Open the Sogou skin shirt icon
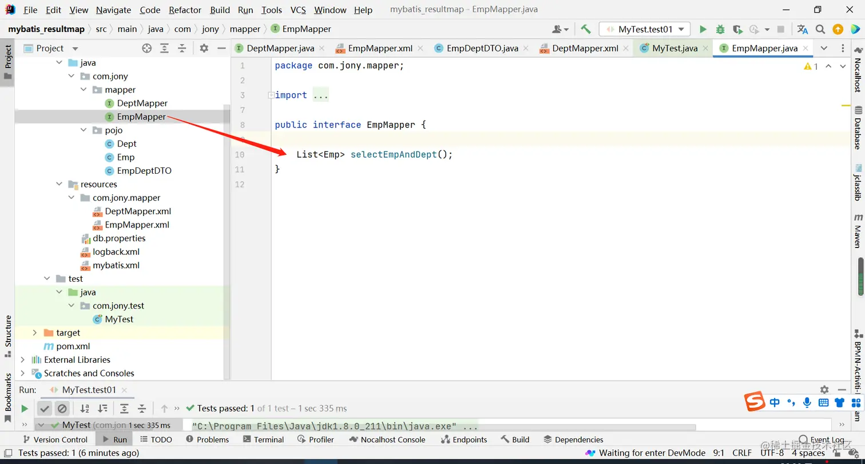Viewport: 865px width, 464px height. click(x=840, y=402)
